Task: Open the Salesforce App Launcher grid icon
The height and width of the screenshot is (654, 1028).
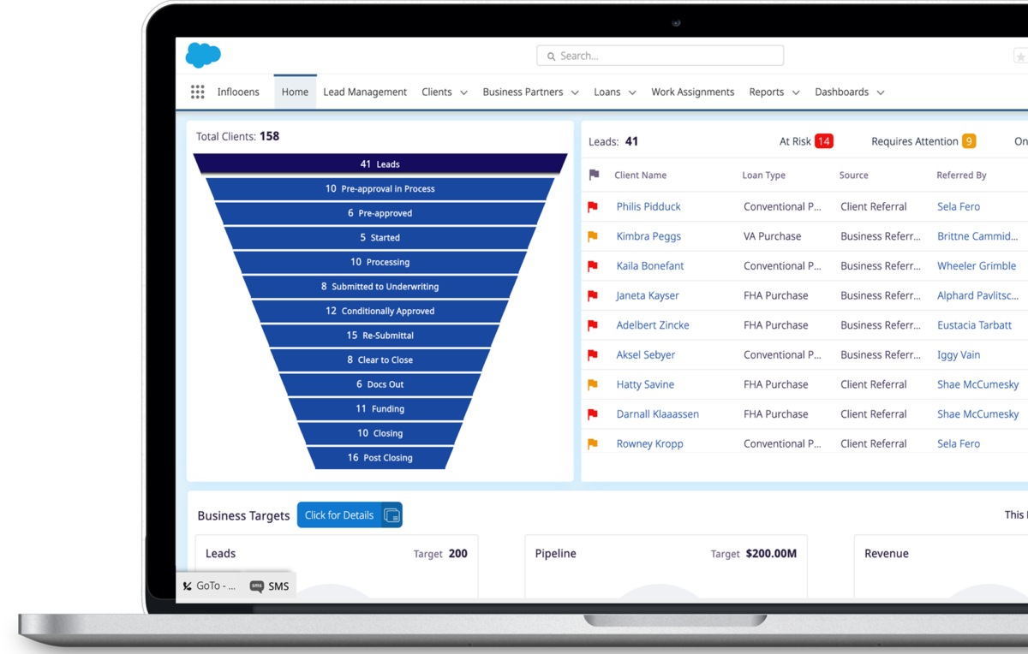Action: pyautogui.click(x=198, y=92)
